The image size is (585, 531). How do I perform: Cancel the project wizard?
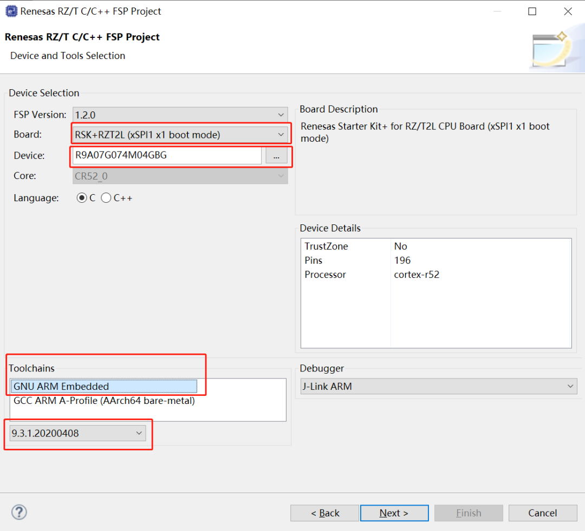click(542, 513)
